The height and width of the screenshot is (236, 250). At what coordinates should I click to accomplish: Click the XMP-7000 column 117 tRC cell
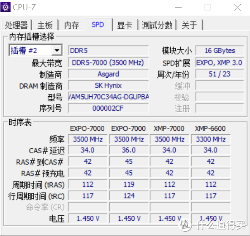170,196
